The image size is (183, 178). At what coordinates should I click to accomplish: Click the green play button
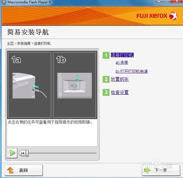click(12, 153)
